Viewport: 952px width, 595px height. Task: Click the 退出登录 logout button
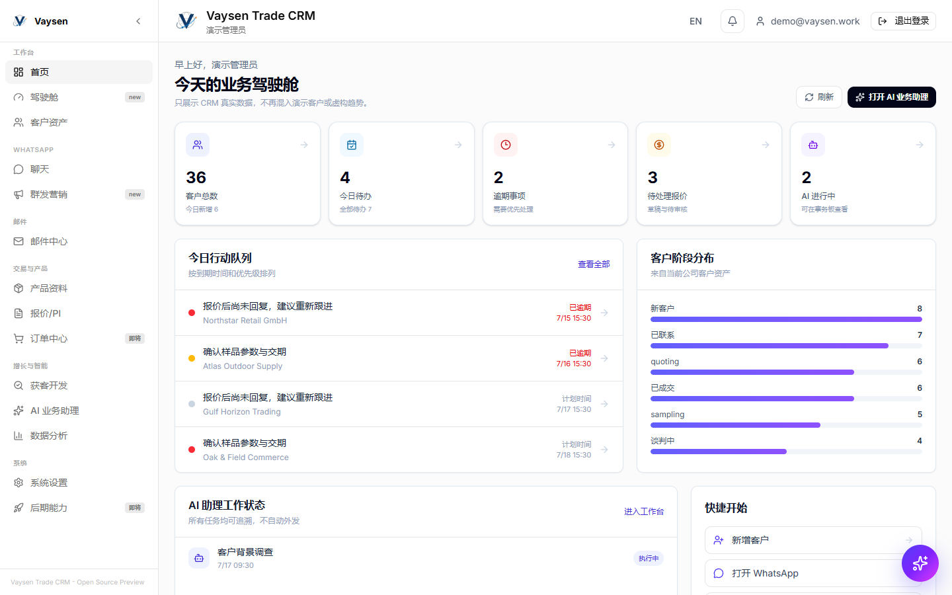[x=903, y=21]
